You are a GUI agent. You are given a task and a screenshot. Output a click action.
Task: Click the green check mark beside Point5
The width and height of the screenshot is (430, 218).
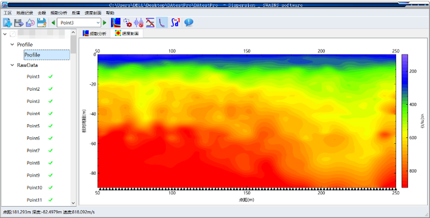[x=51, y=126]
